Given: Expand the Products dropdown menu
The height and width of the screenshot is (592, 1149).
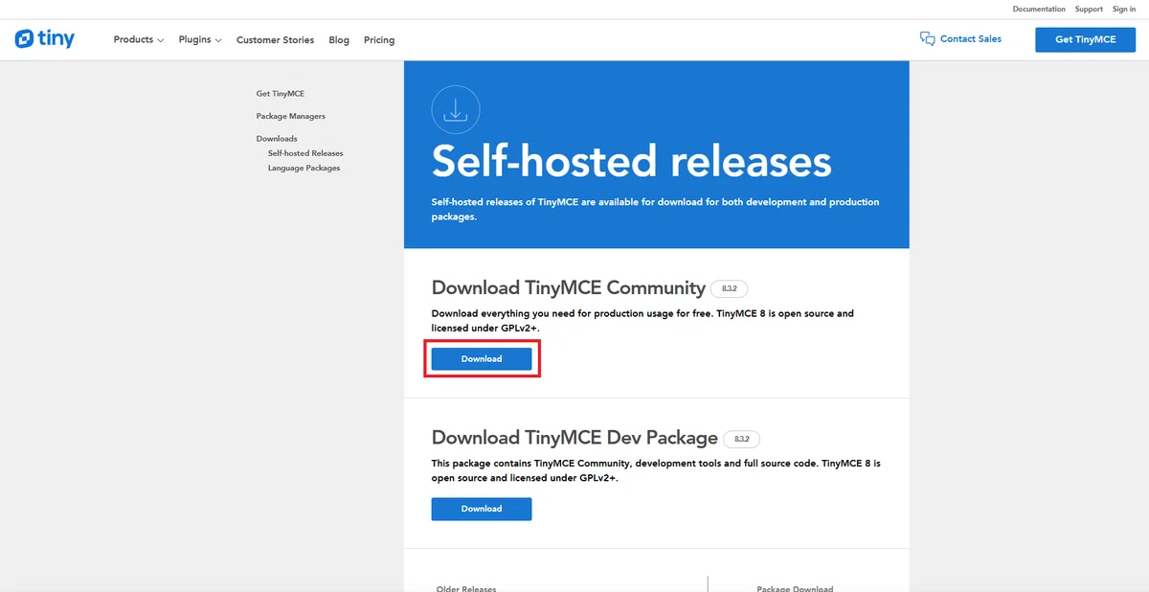Looking at the screenshot, I should click(x=139, y=40).
